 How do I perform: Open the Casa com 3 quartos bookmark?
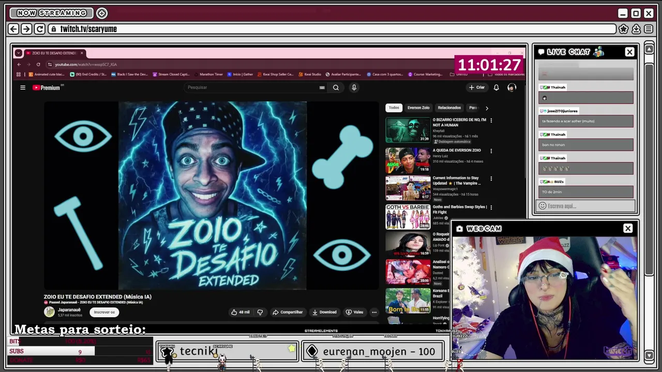pyautogui.click(x=385, y=74)
